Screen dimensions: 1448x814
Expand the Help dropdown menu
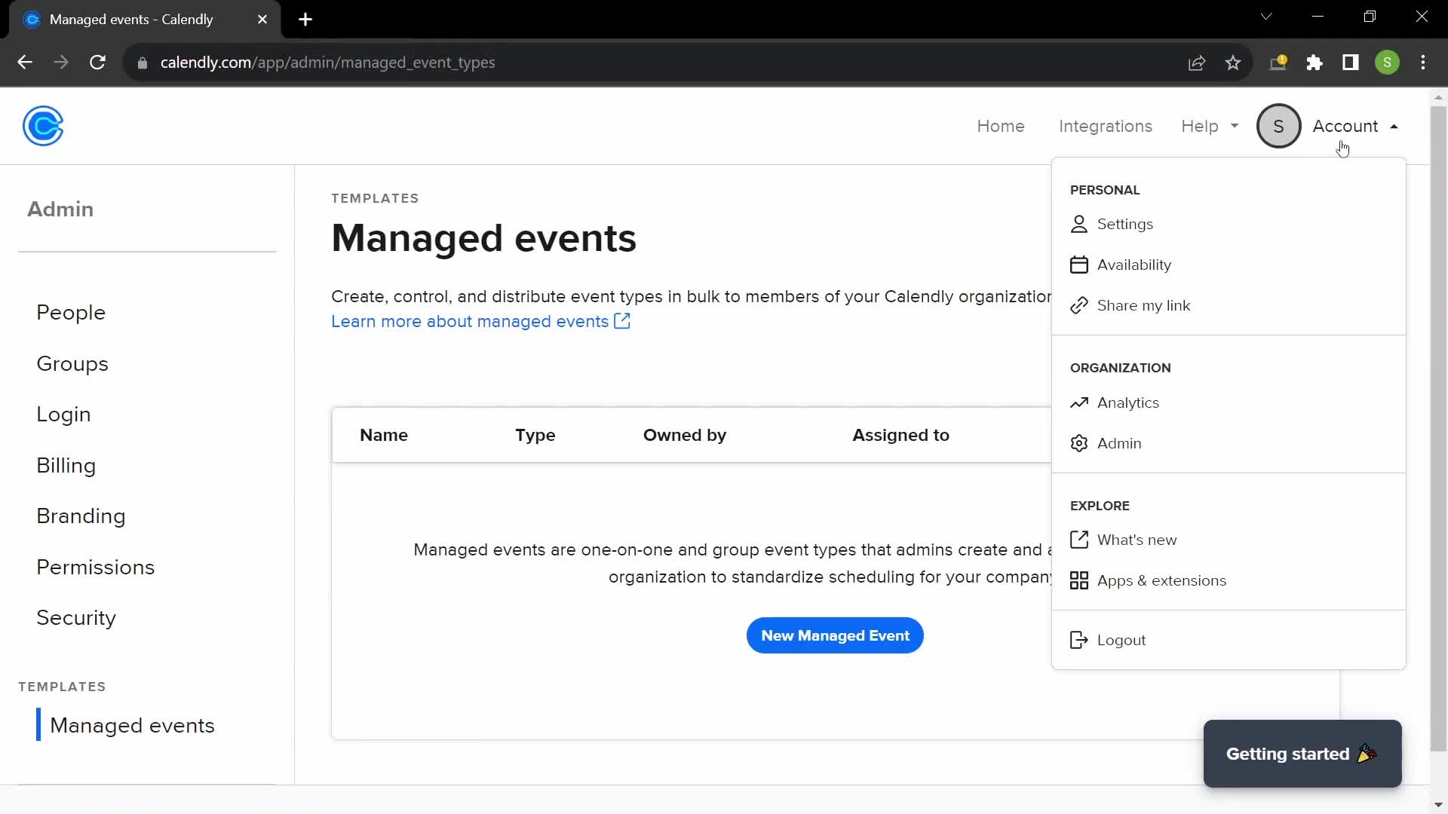[1210, 126]
